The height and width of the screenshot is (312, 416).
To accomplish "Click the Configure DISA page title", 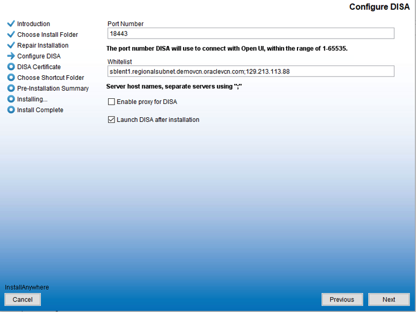I will 379,7.
